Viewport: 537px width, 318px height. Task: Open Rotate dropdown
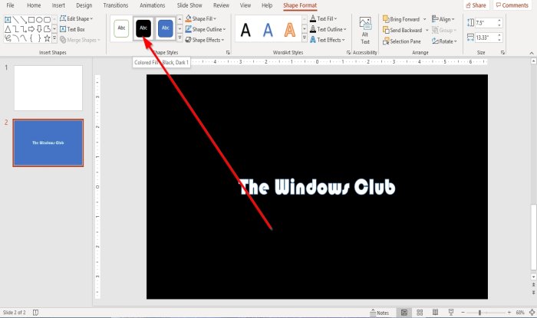(x=444, y=41)
